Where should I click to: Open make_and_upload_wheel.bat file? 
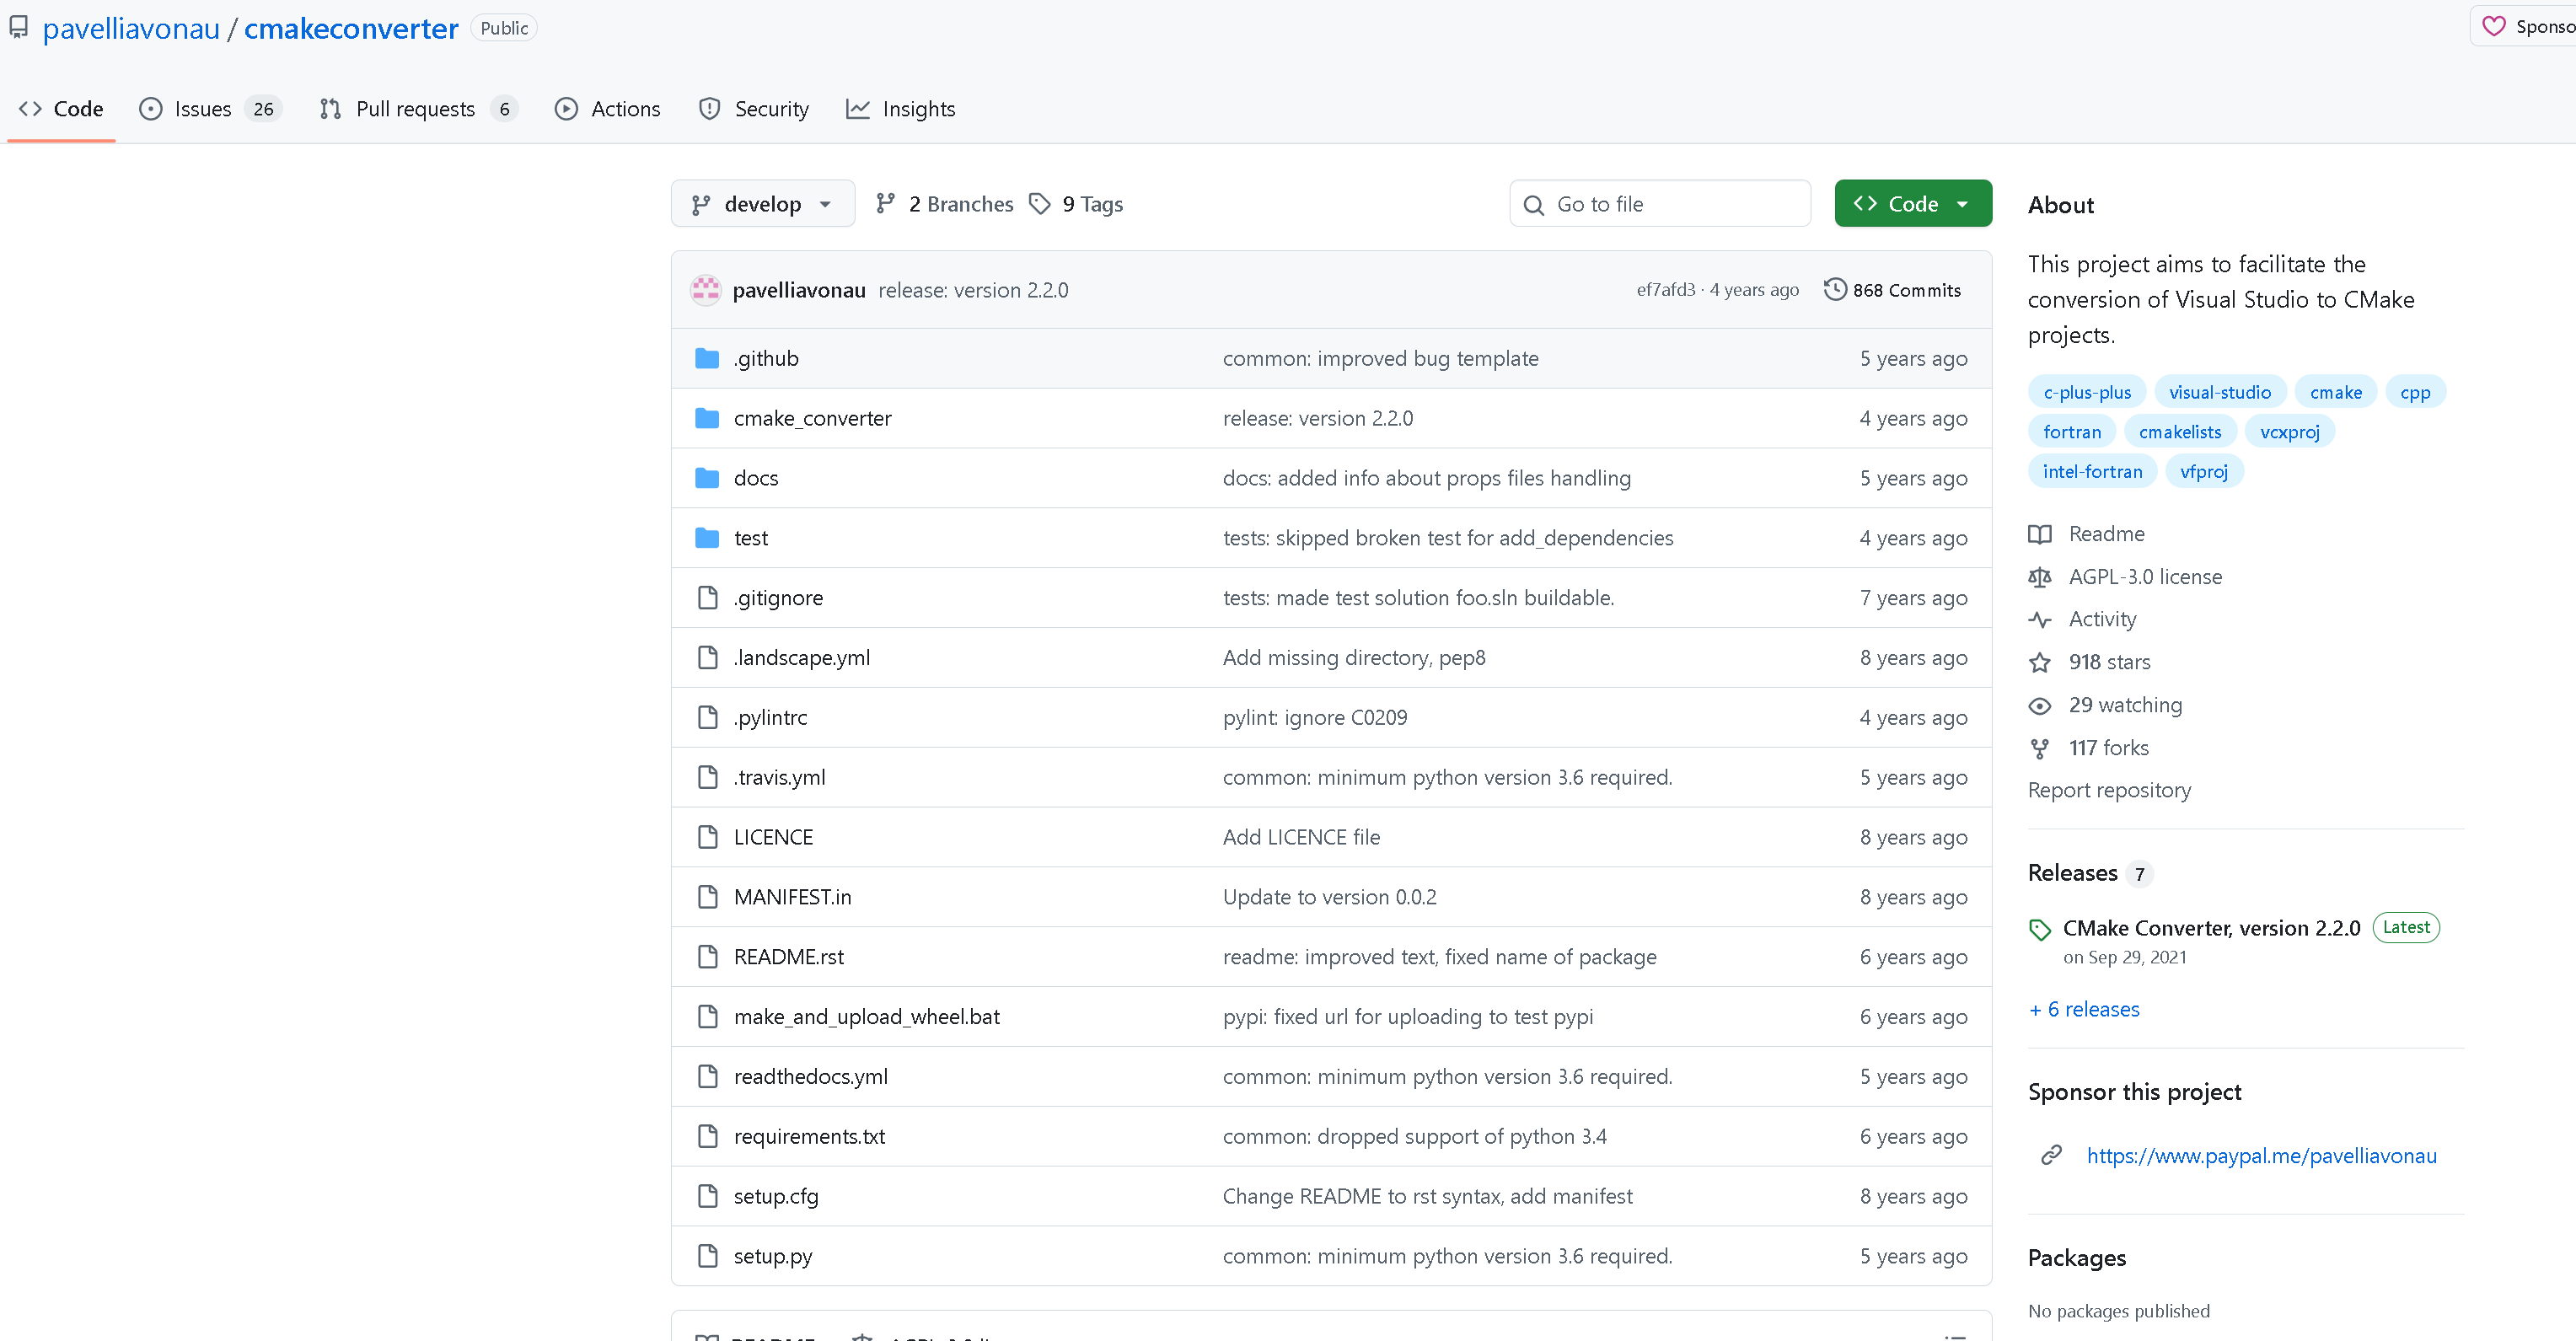click(866, 1017)
